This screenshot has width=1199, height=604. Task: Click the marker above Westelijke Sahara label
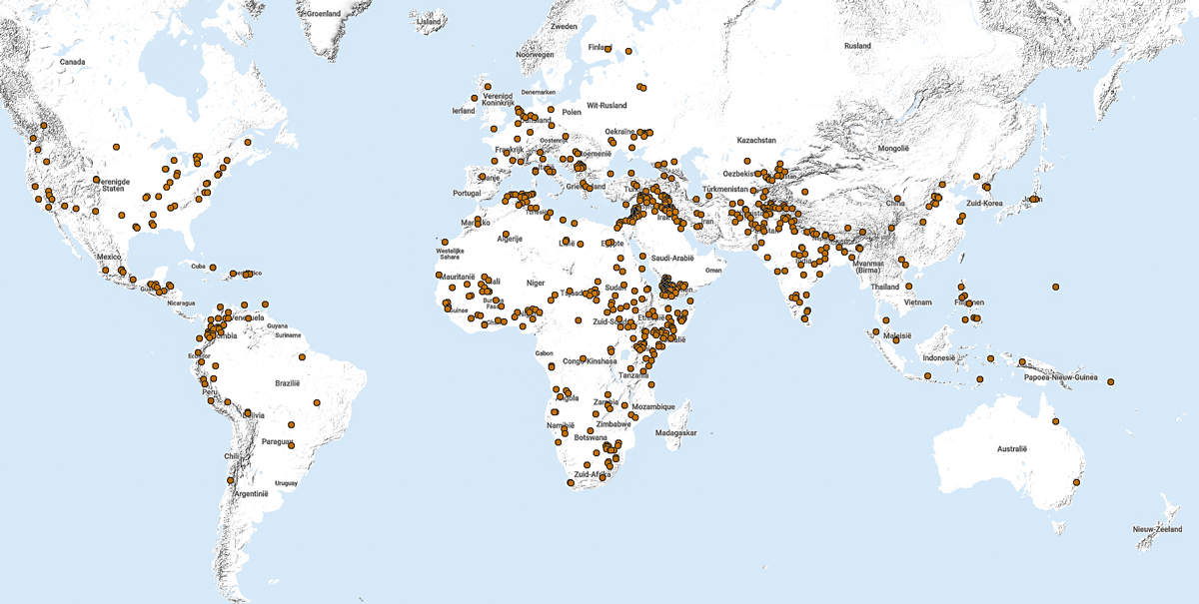tap(444, 242)
